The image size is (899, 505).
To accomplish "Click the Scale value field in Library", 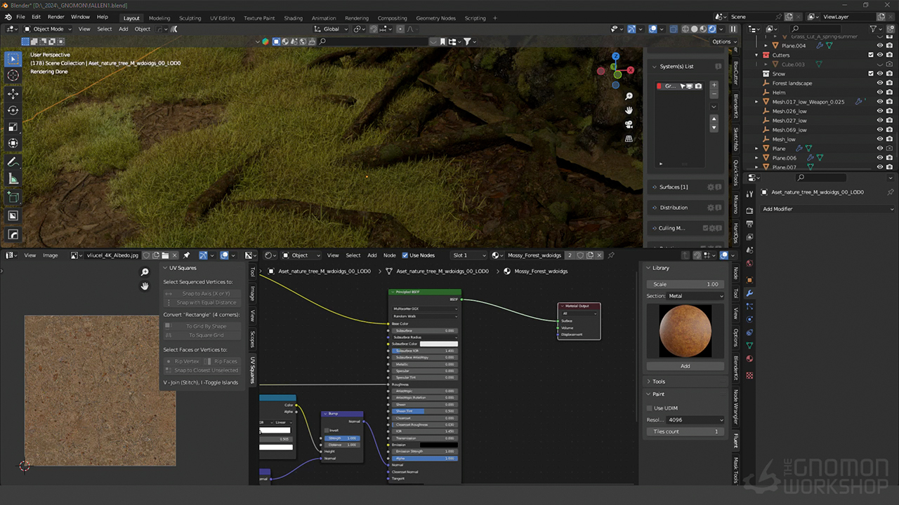I will coord(685,284).
